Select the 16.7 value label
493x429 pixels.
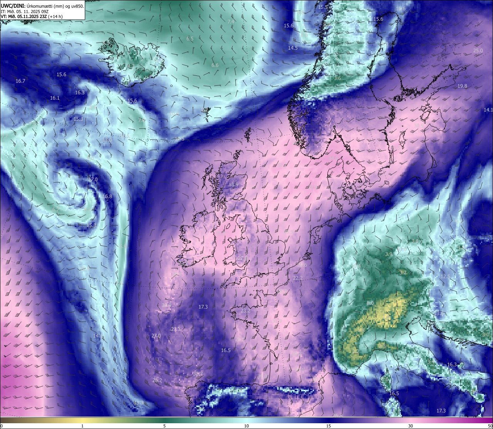(20, 81)
